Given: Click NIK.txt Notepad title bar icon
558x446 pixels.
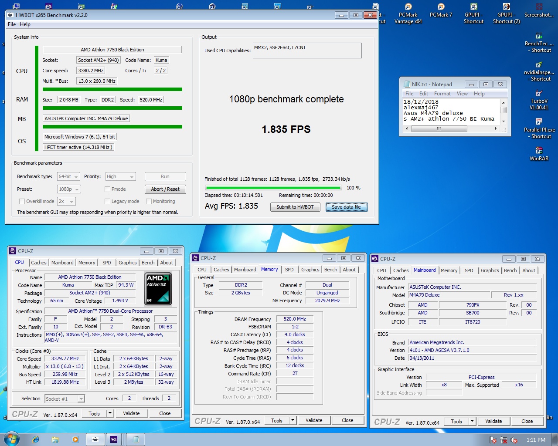Looking at the screenshot, I should [x=407, y=84].
